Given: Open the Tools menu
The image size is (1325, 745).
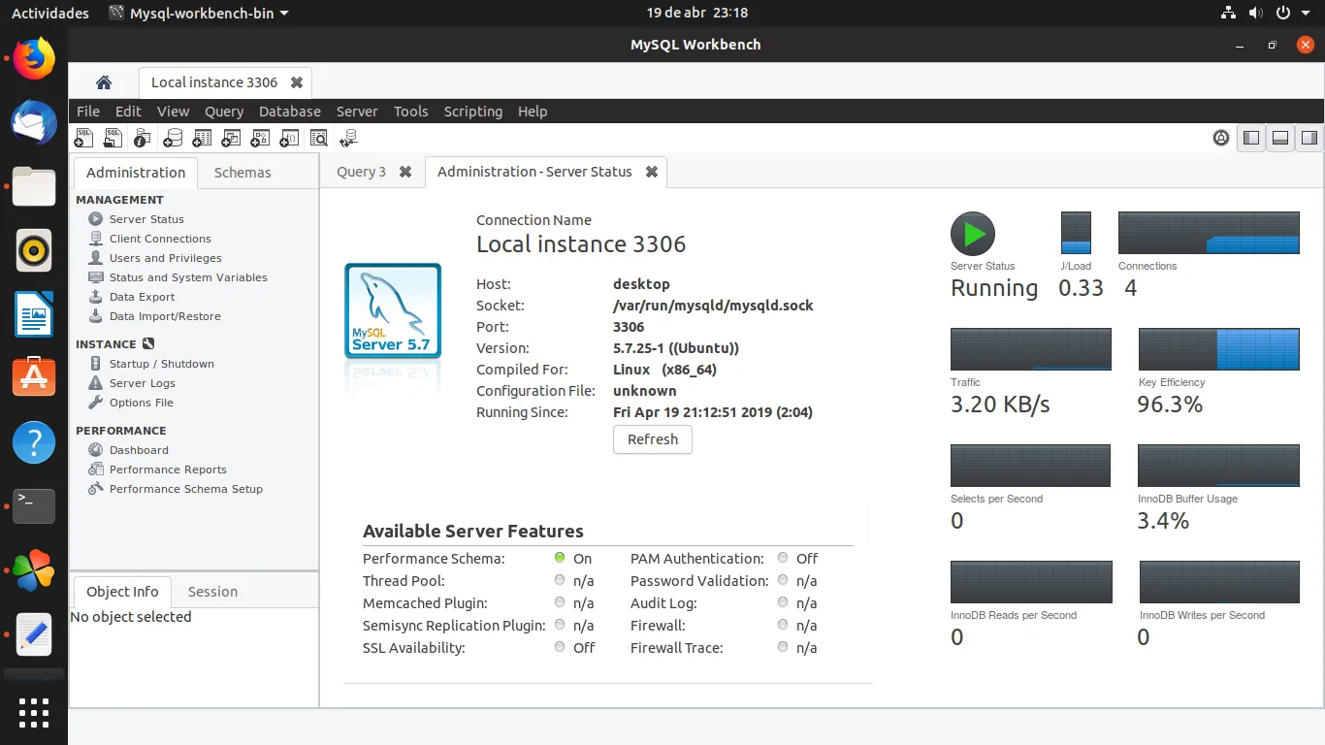Looking at the screenshot, I should (x=411, y=112).
